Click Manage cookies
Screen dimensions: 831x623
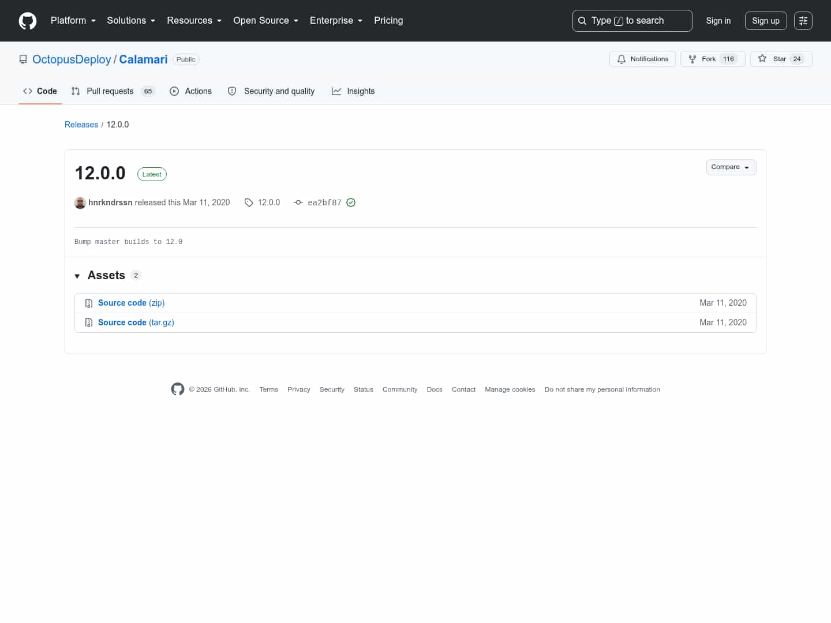[x=510, y=389]
